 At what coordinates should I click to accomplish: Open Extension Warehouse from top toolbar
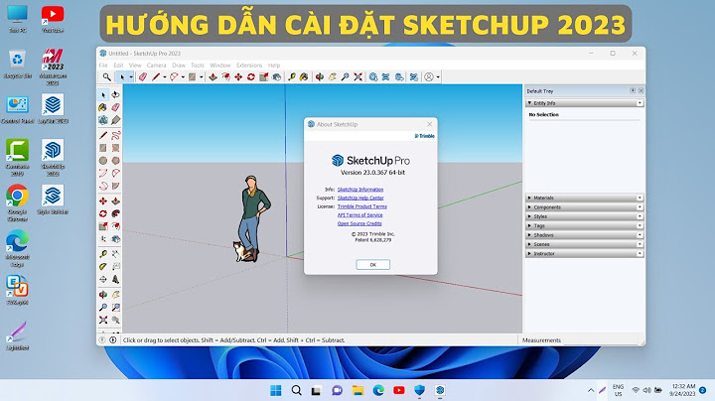click(385, 77)
